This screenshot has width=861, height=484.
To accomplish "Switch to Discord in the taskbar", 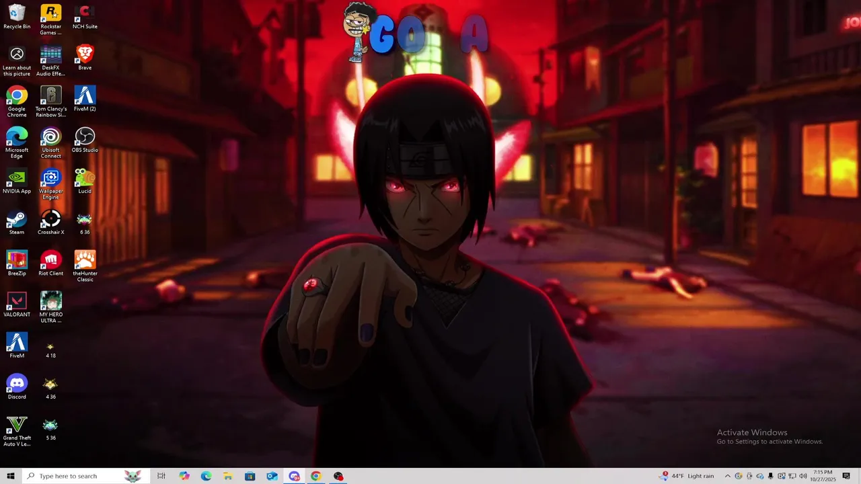I will pyautogui.click(x=294, y=476).
